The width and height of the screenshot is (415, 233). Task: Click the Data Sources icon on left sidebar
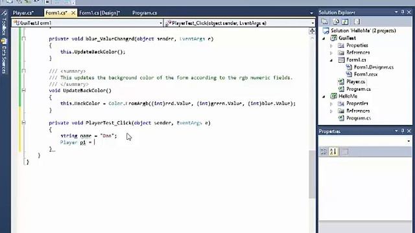[4, 41]
